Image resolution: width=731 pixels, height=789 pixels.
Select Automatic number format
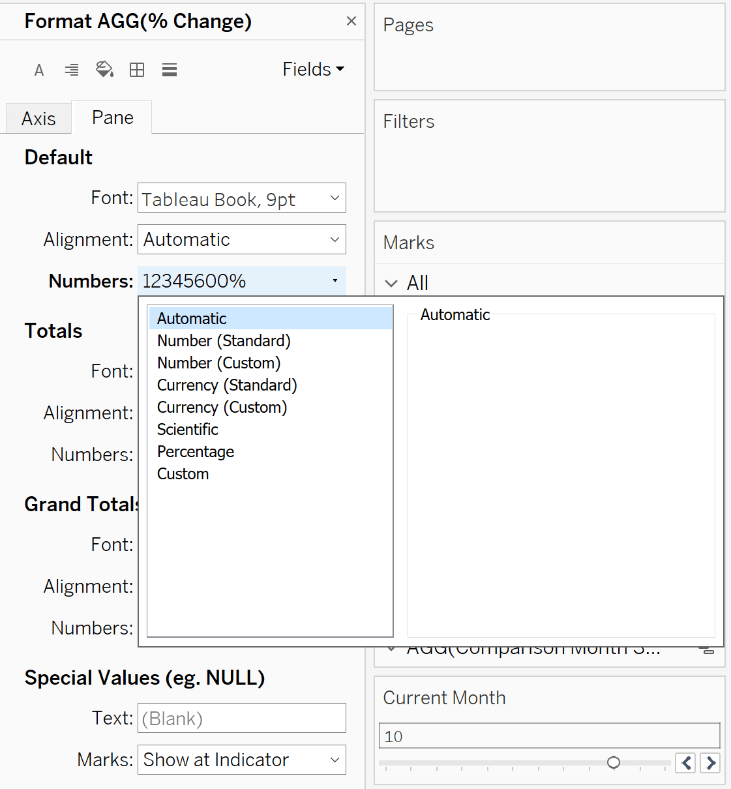[x=270, y=318]
